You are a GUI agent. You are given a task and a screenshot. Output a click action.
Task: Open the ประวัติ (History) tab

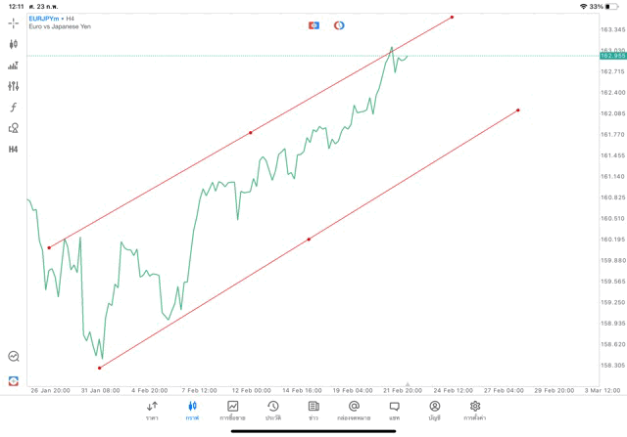click(273, 410)
